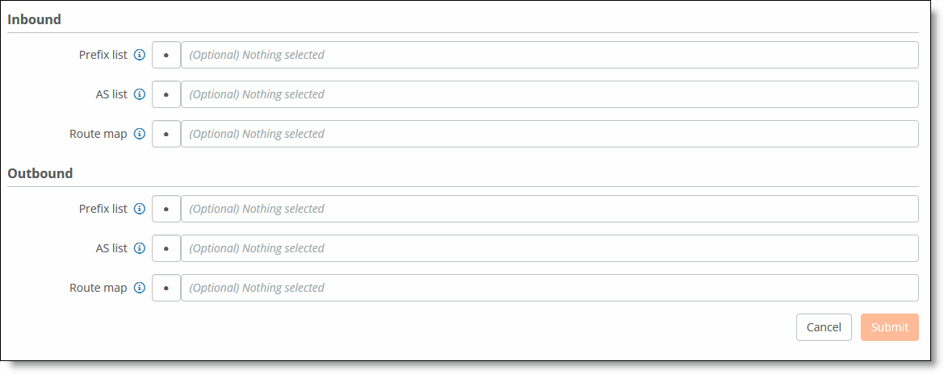This screenshot has width=944, height=374.
Task: Expand the Outbound AS list selector
Action: pos(549,248)
